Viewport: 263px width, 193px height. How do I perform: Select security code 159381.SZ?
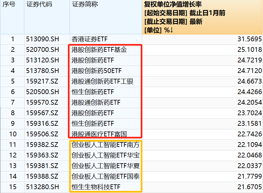43,166
